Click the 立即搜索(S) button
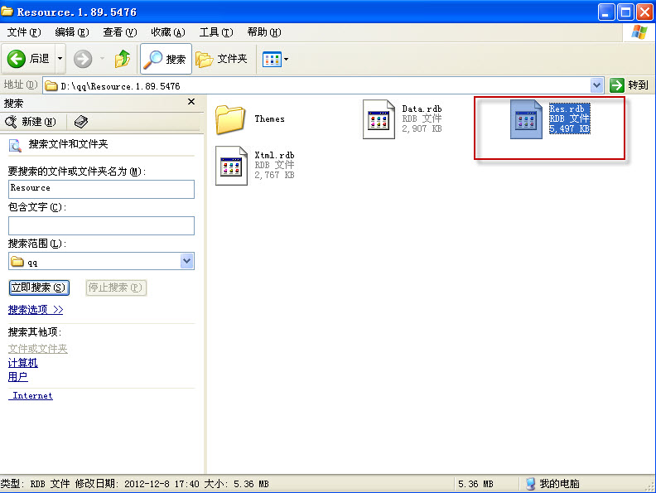Screen dimensions: 656x493 tap(39, 288)
